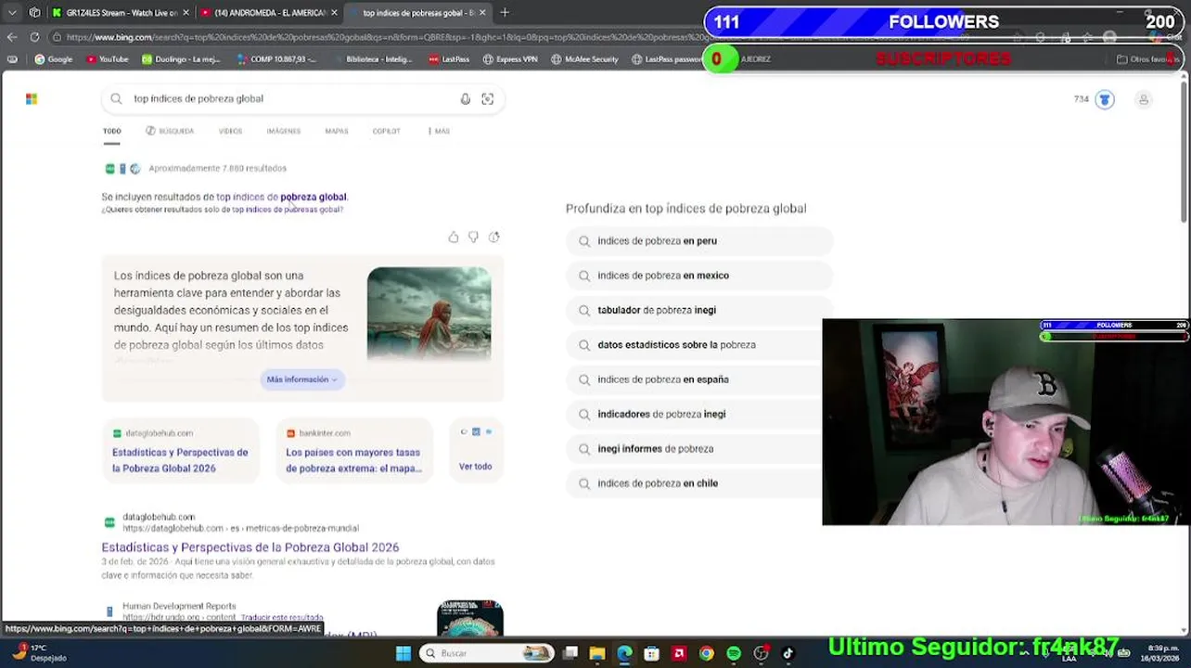
Task: Open Windows Start menu
Action: click(403, 653)
